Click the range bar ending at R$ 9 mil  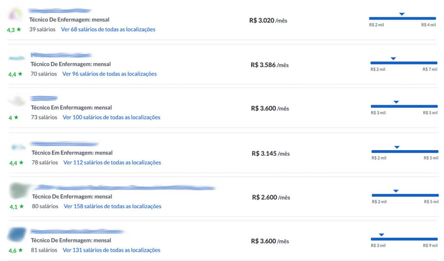coord(404,239)
